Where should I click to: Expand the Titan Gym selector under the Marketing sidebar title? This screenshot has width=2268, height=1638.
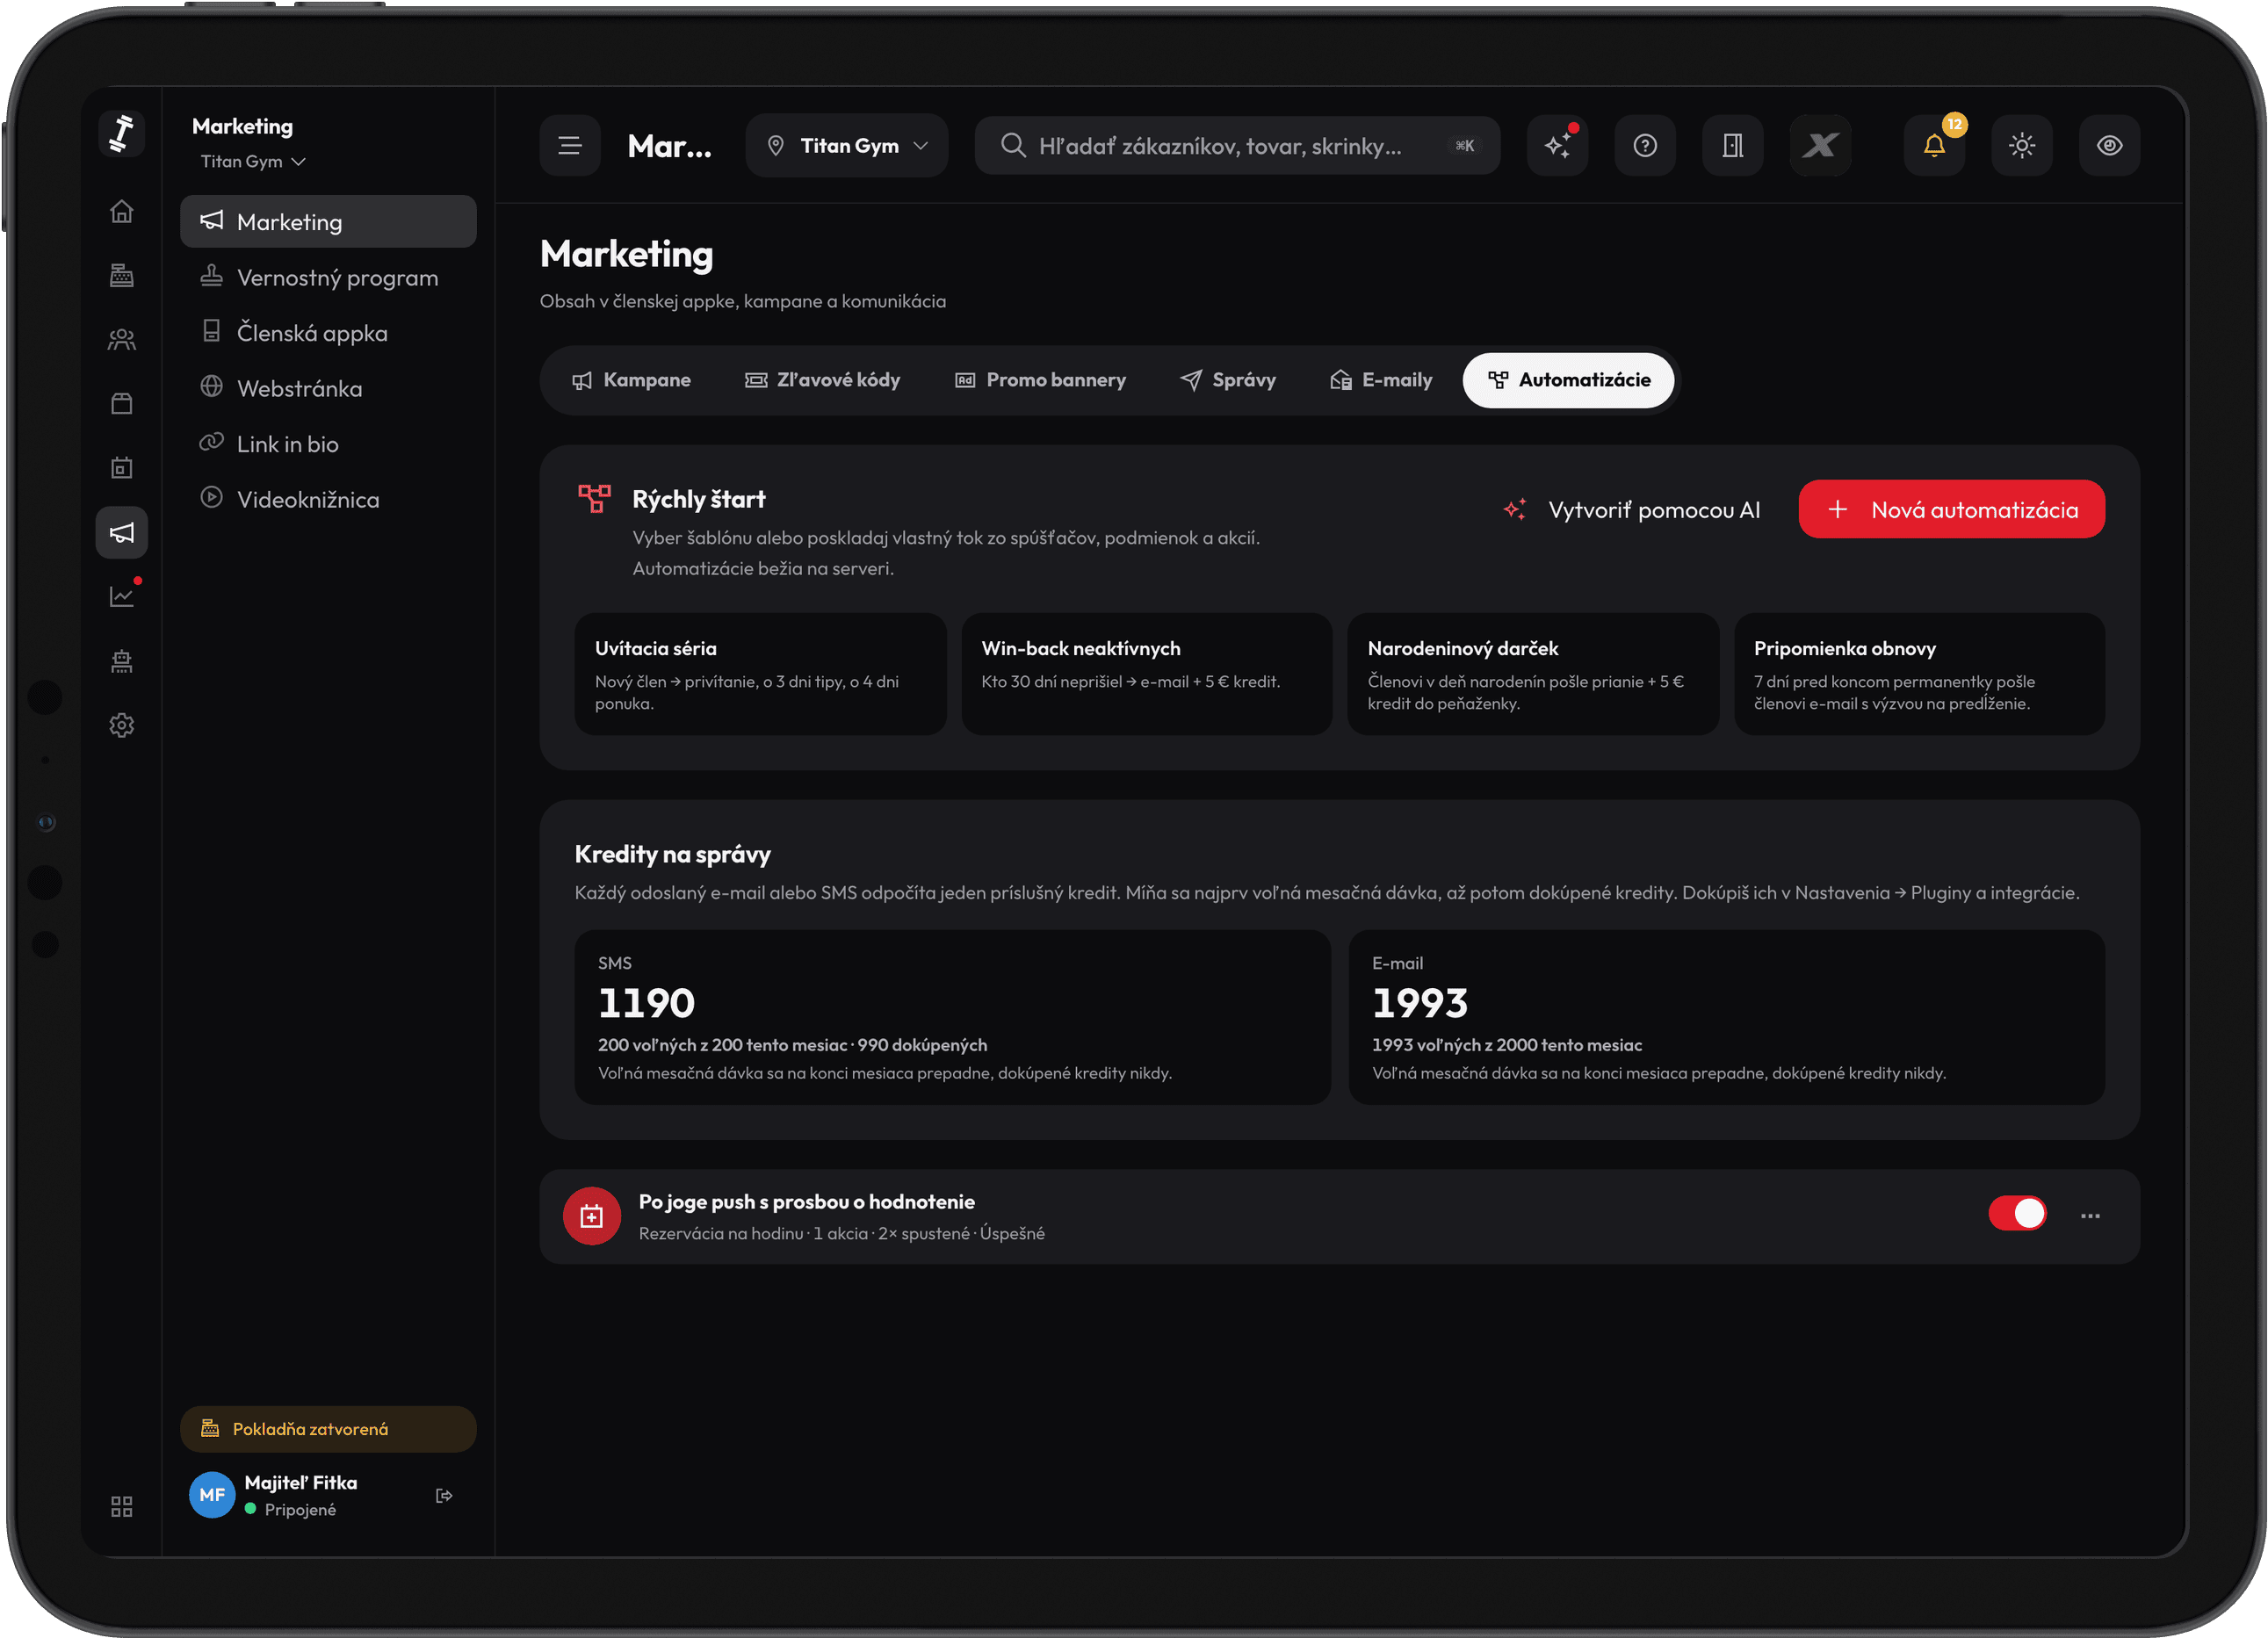coord(252,161)
